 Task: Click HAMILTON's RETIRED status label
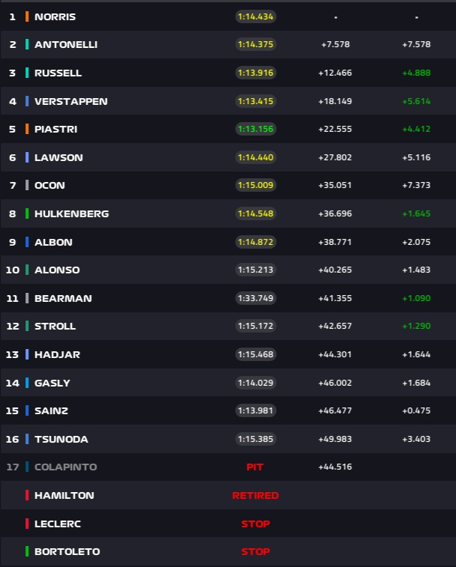click(x=255, y=495)
